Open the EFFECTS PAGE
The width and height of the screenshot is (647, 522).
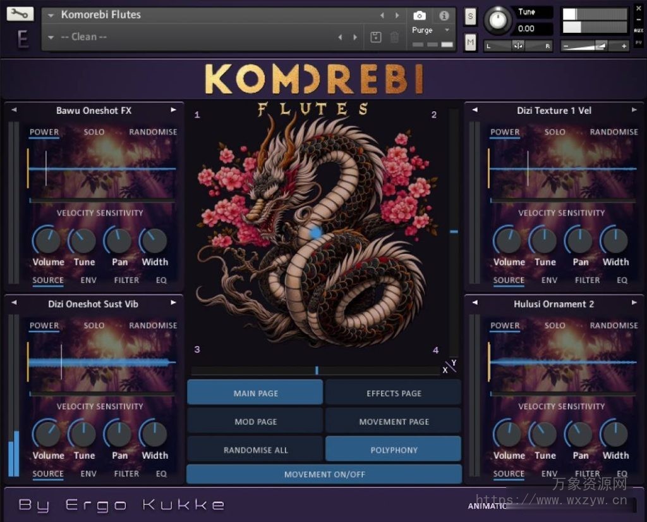(393, 393)
